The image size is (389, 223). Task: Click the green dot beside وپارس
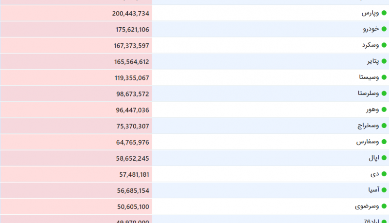point(384,13)
